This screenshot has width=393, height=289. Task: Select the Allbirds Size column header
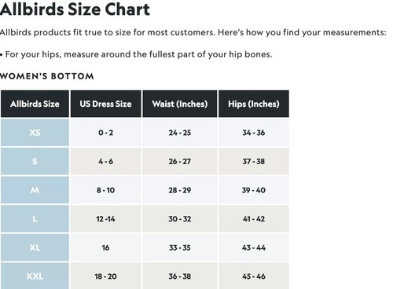tap(35, 104)
